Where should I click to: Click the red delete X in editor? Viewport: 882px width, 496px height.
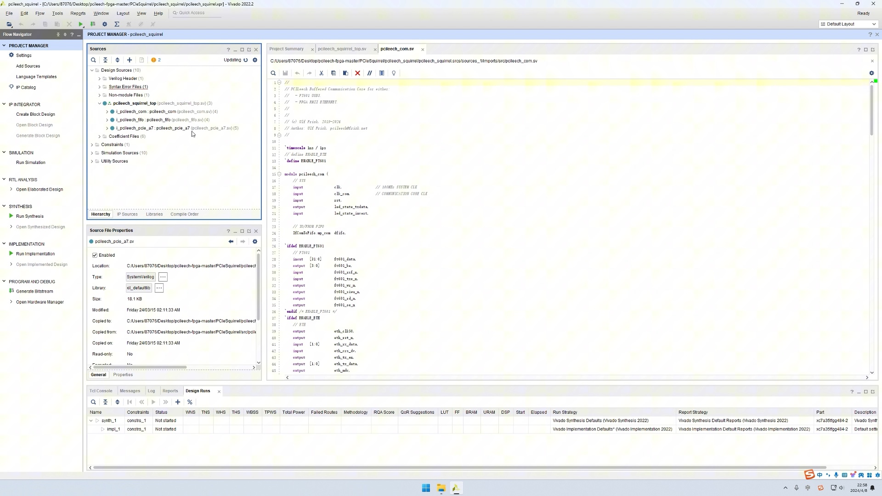click(x=357, y=73)
